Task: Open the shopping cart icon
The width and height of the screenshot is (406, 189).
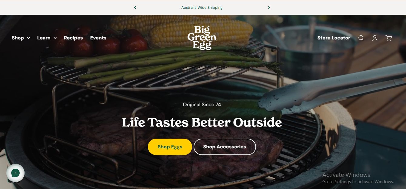Action: [389, 38]
